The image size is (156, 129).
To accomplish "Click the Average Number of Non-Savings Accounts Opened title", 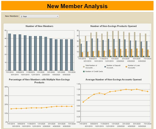I will point(113,80).
